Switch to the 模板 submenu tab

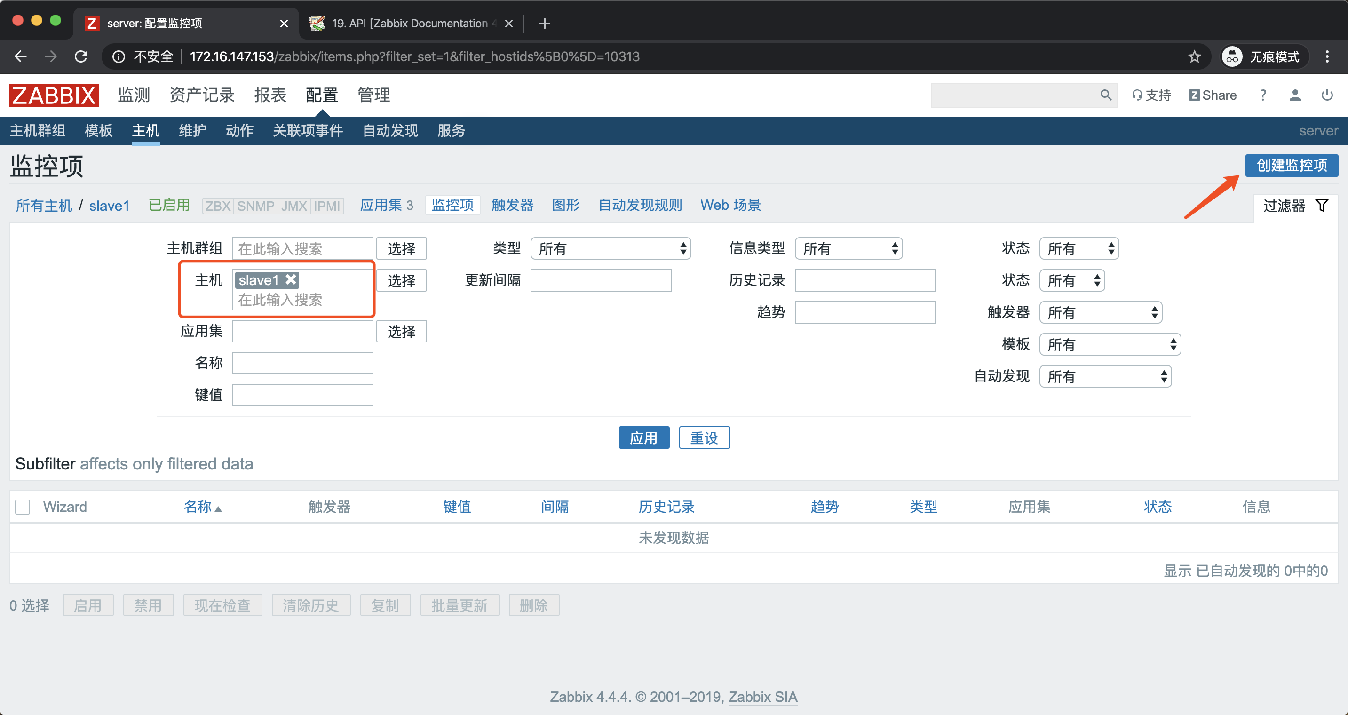point(98,130)
